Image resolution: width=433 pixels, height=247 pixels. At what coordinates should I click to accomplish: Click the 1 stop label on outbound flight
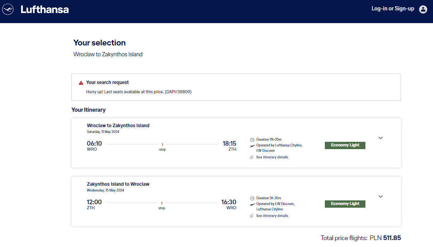click(x=162, y=147)
